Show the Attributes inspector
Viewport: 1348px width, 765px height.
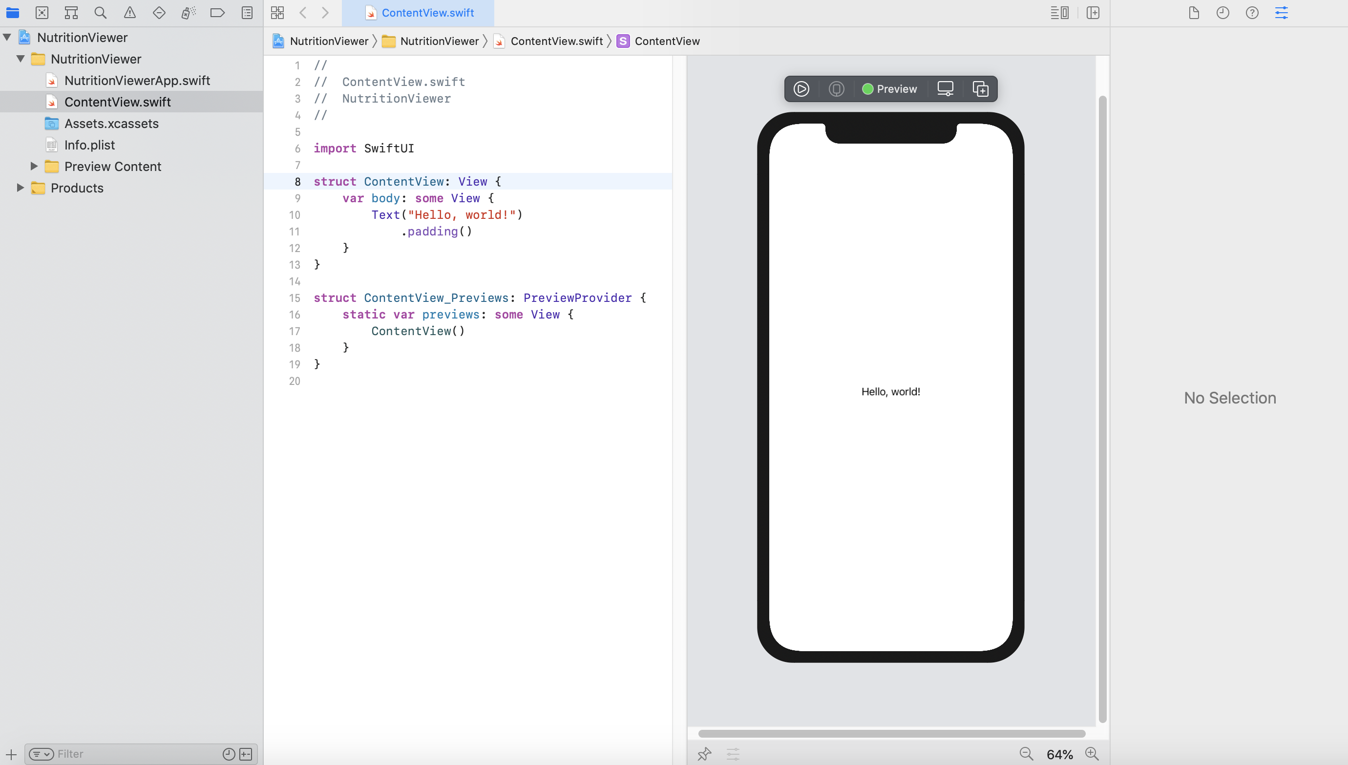pyautogui.click(x=1282, y=13)
